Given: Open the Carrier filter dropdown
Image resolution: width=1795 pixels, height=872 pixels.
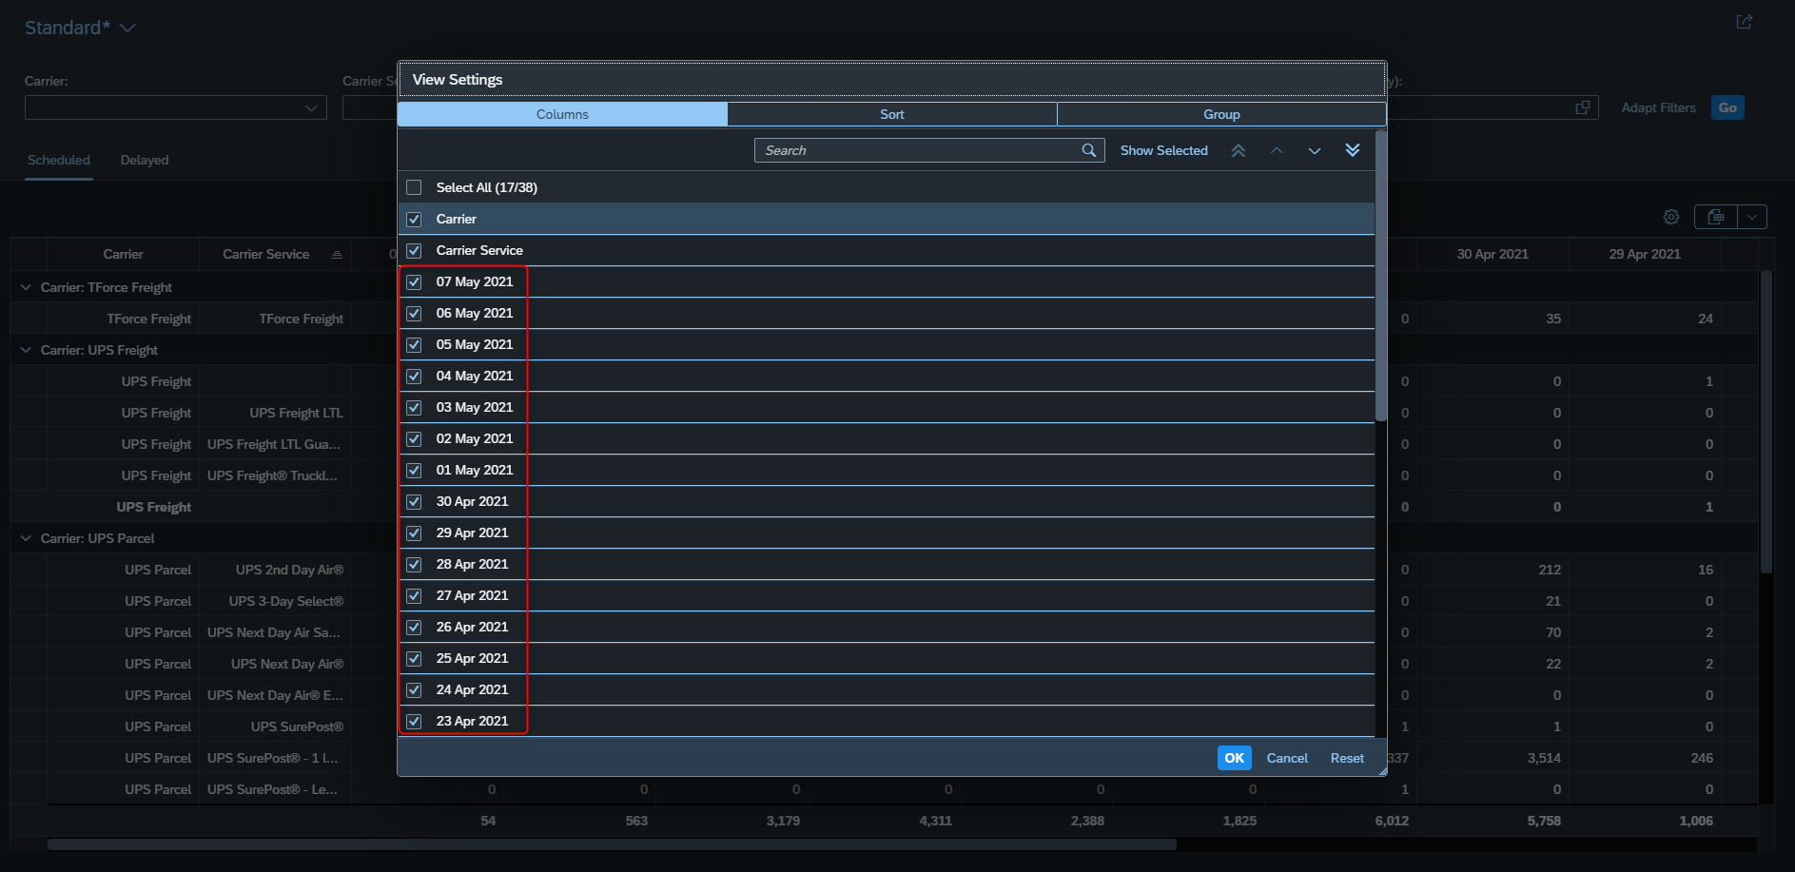Looking at the screenshot, I should [311, 107].
